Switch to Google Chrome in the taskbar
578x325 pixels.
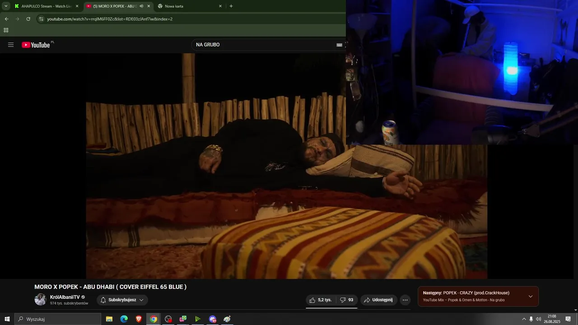click(154, 319)
